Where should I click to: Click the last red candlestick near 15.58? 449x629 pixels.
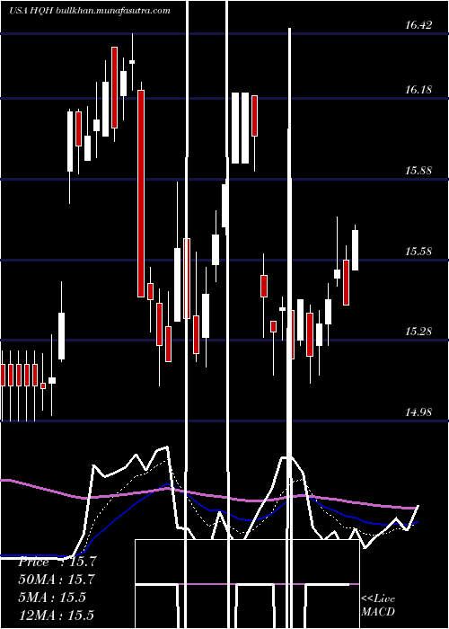(x=346, y=282)
